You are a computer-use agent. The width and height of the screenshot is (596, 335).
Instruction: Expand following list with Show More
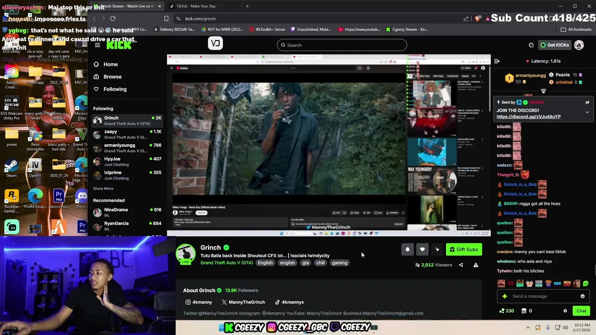(103, 188)
